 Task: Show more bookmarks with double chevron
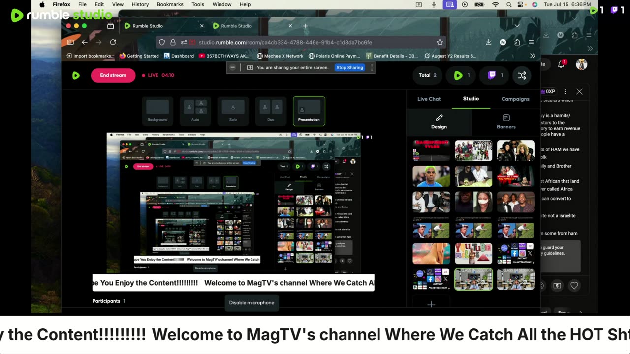pos(533,56)
